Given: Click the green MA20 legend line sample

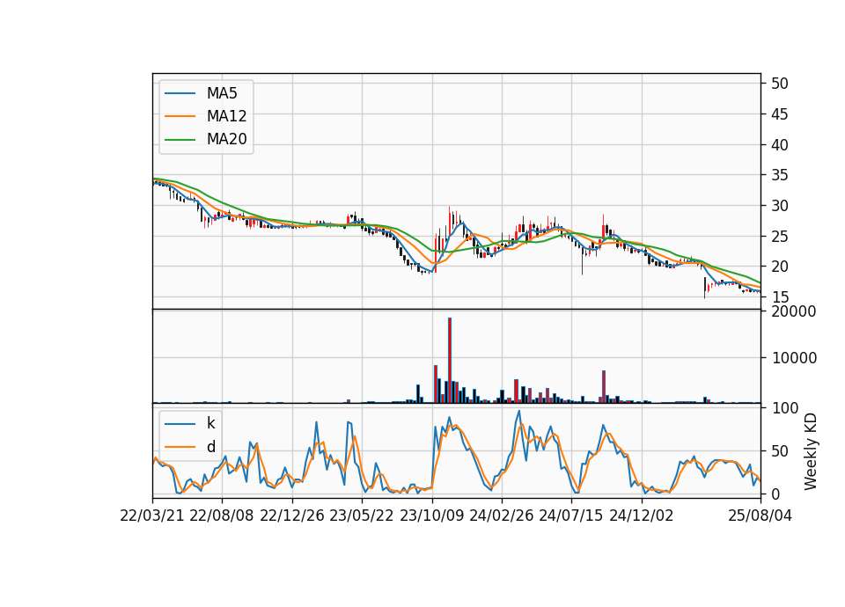Looking at the screenshot, I should click(x=180, y=139).
